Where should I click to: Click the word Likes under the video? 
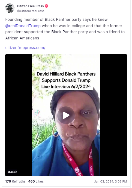[x=40, y=181]
